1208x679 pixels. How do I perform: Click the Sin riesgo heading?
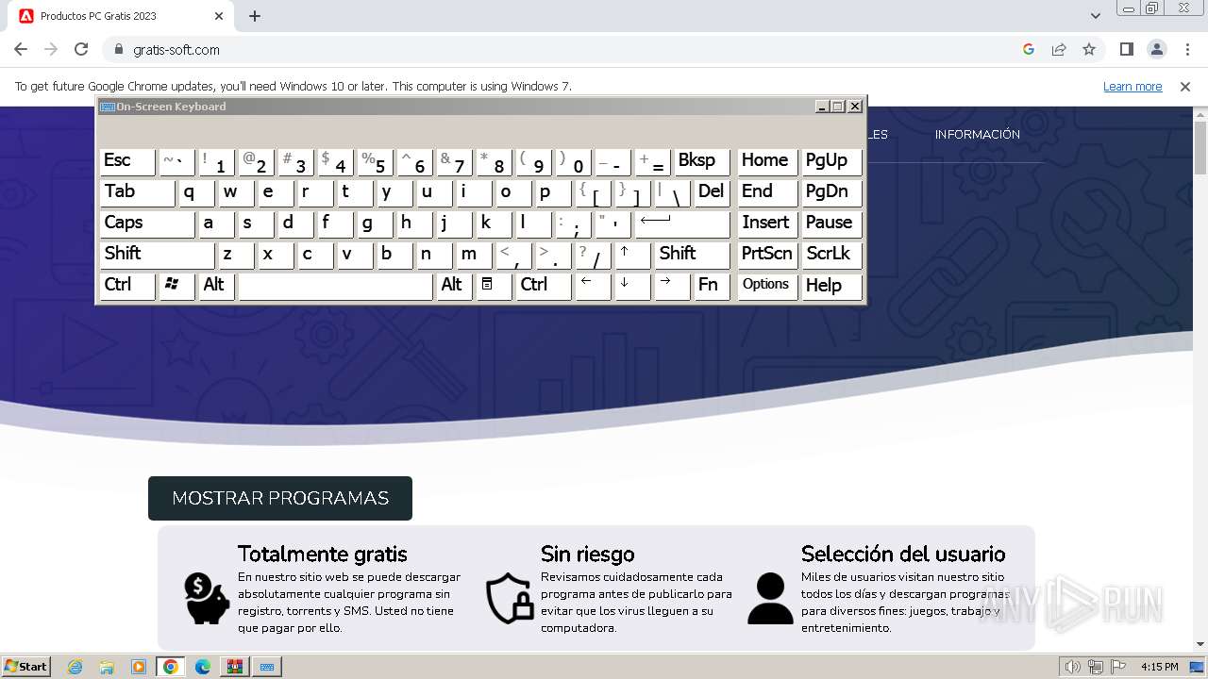588,554
